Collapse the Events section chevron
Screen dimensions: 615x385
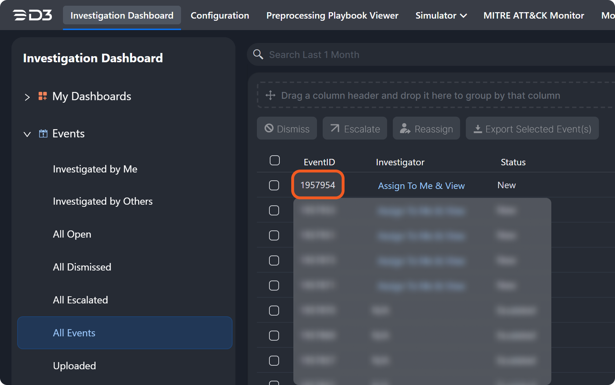tap(27, 134)
